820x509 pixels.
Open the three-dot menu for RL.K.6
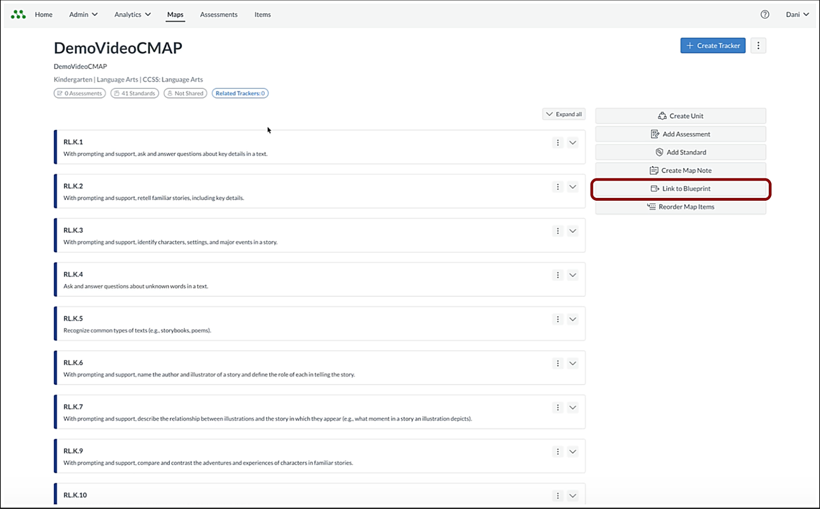(557, 363)
